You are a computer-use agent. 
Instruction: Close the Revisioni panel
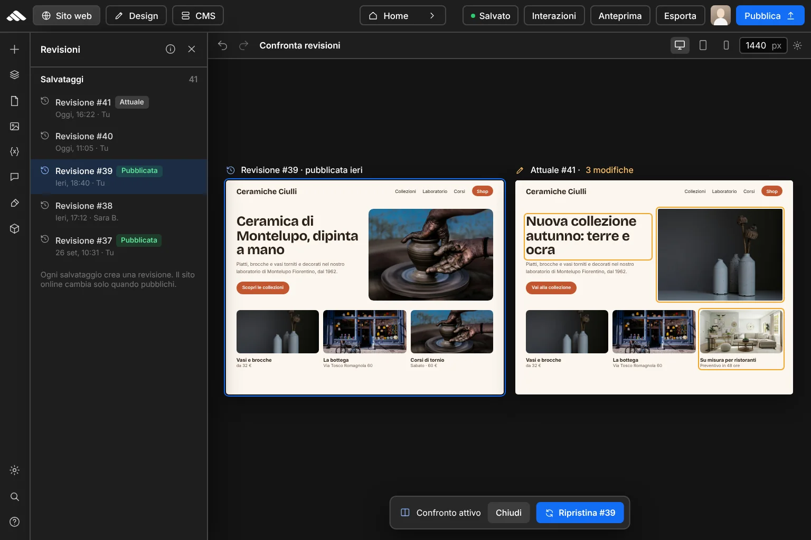pos(192,49)
